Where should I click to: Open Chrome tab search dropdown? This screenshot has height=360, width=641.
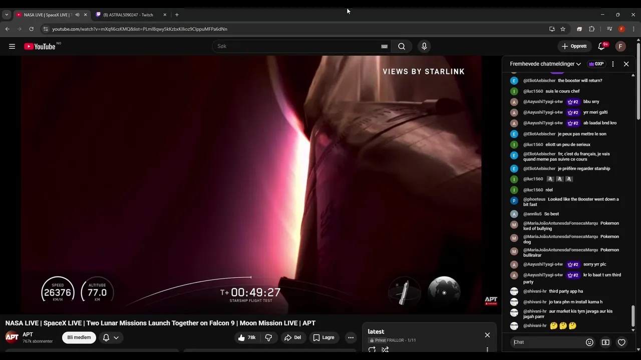coord(7,15)
